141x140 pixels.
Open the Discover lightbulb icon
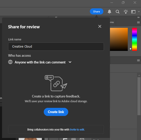click(126, 12)
